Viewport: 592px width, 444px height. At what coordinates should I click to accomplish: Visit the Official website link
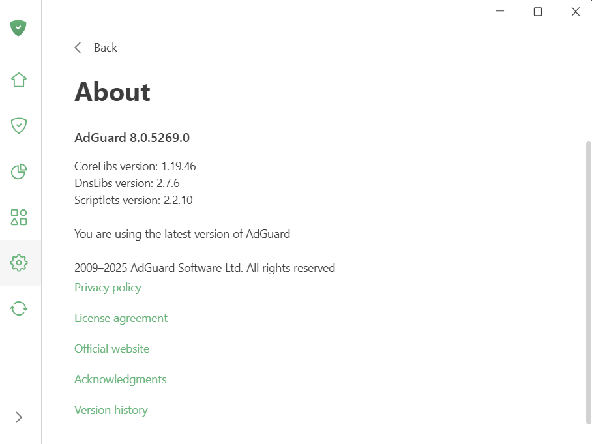(111, 349)
